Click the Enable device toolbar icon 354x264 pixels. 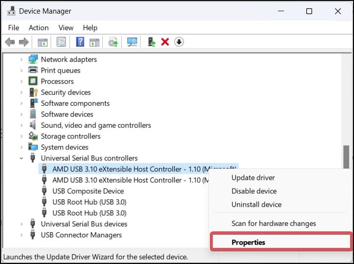pos(151,42)
